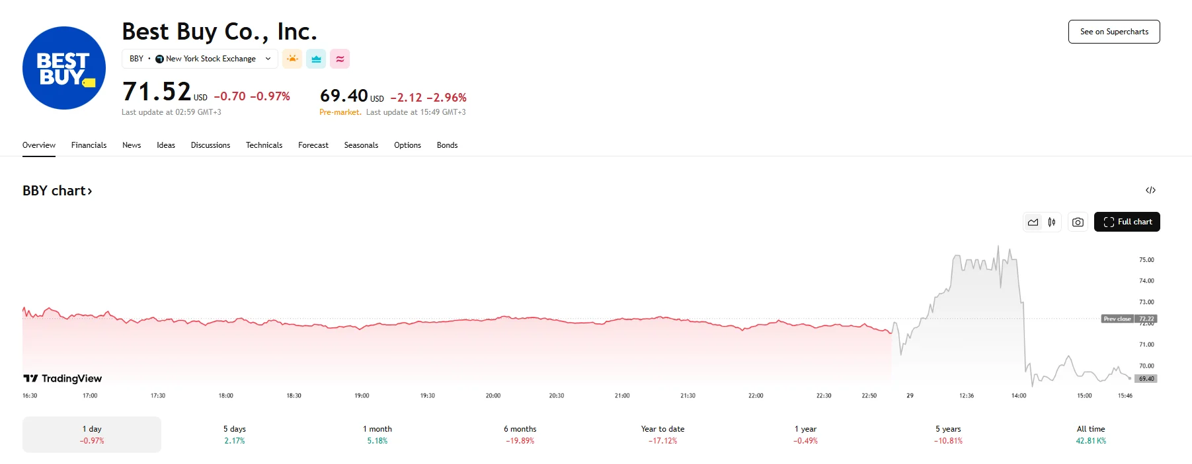Click the 75.00 price axis label

coord(1146,260)
